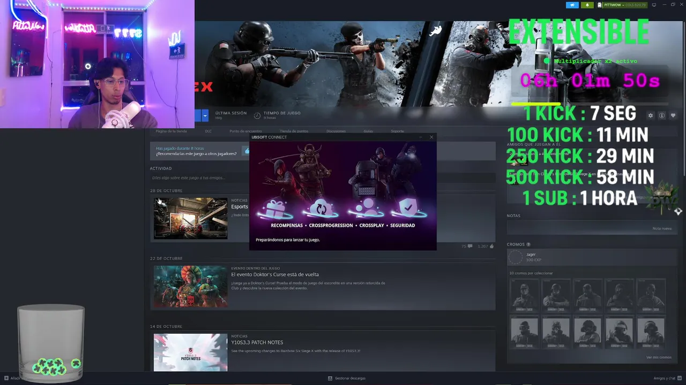Open the Jager badge icon
Screen dimensions: 686x385
coord(515,257)
